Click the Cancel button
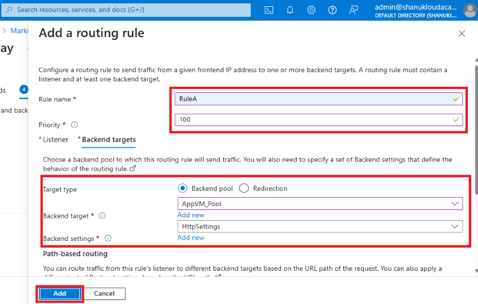The image size is (478, 304). click(104, 293)
